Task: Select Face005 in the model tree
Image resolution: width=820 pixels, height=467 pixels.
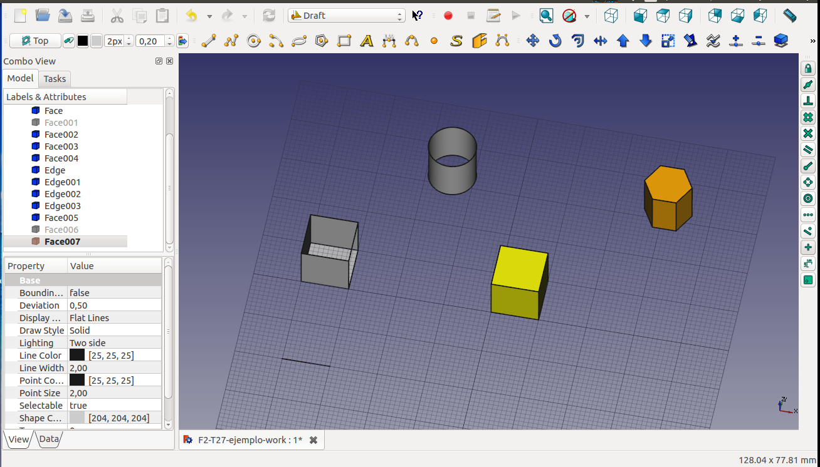Action: (x=61, y=218)
